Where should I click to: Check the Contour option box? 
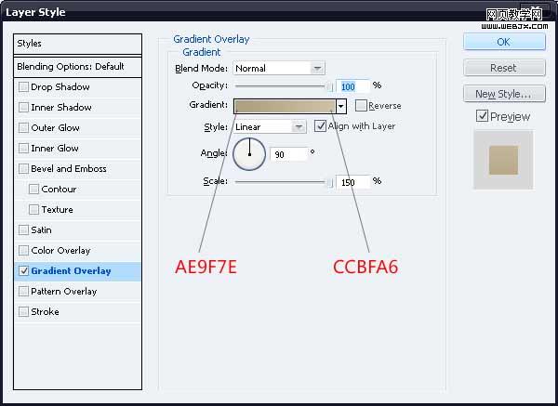[33, 190]
